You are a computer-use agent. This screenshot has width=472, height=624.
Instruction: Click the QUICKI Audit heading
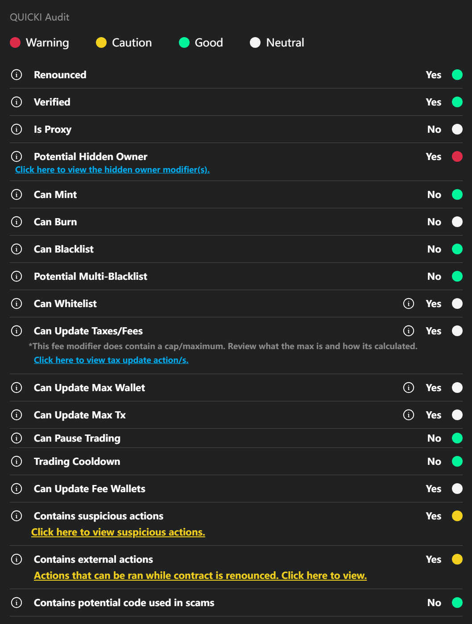click(40, 17)
